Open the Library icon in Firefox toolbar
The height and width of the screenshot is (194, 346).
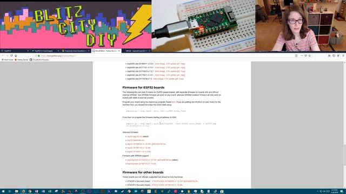point(329,56)
